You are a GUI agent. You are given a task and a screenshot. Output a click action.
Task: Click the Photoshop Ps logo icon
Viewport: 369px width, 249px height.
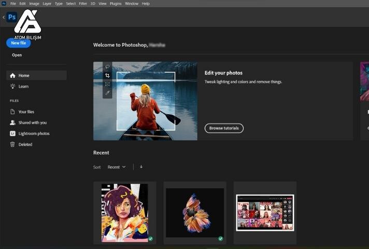click(x=11, y=17)
